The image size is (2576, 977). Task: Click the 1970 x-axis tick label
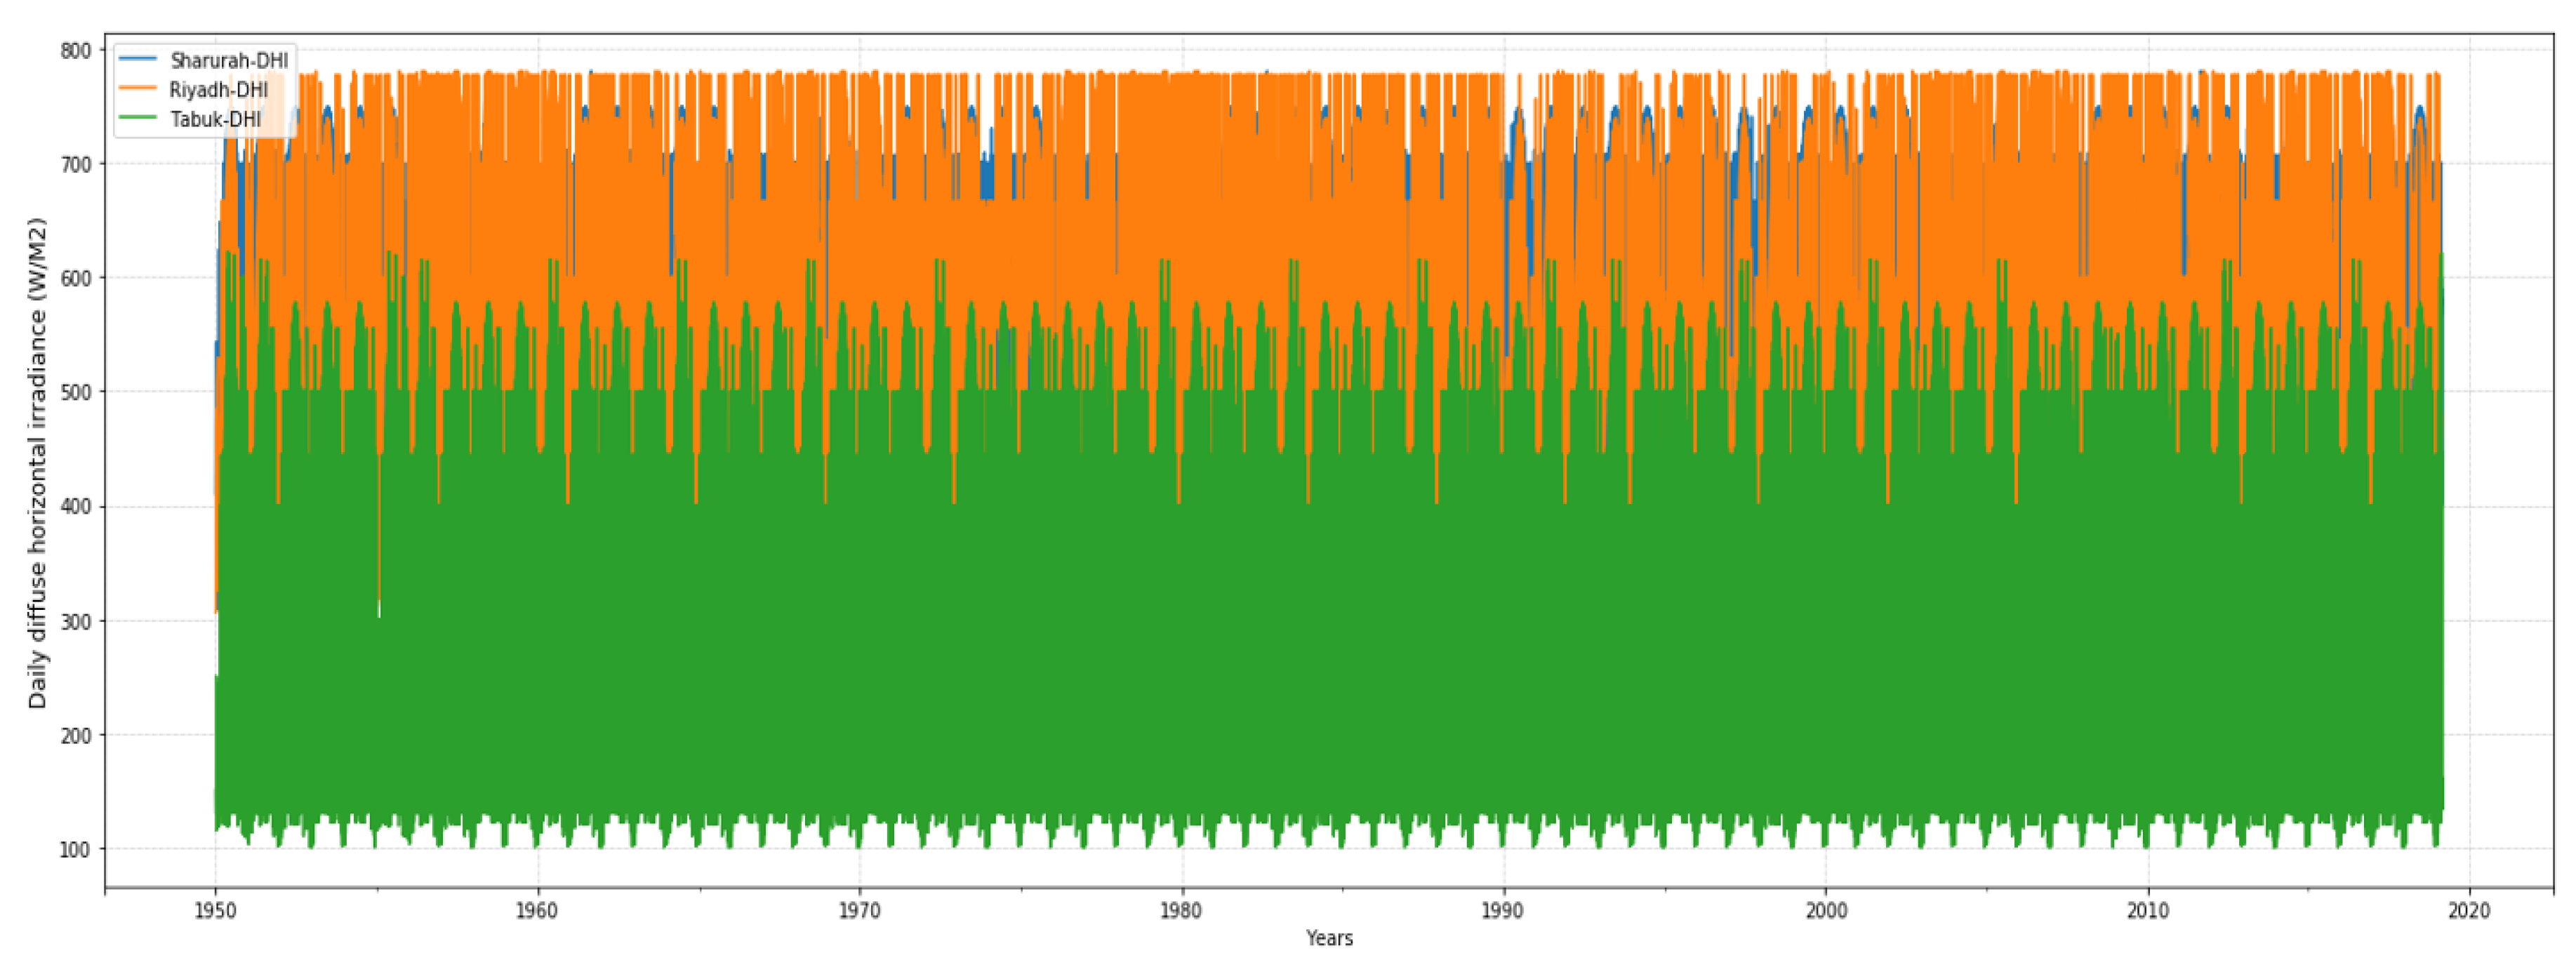click(x=859, y=911)
